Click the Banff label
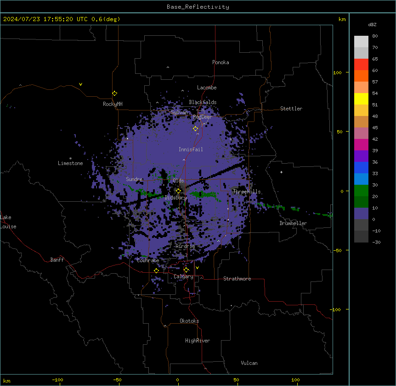Image resolution: width=396 pixels, height=386 pixels. pos(57,260)
